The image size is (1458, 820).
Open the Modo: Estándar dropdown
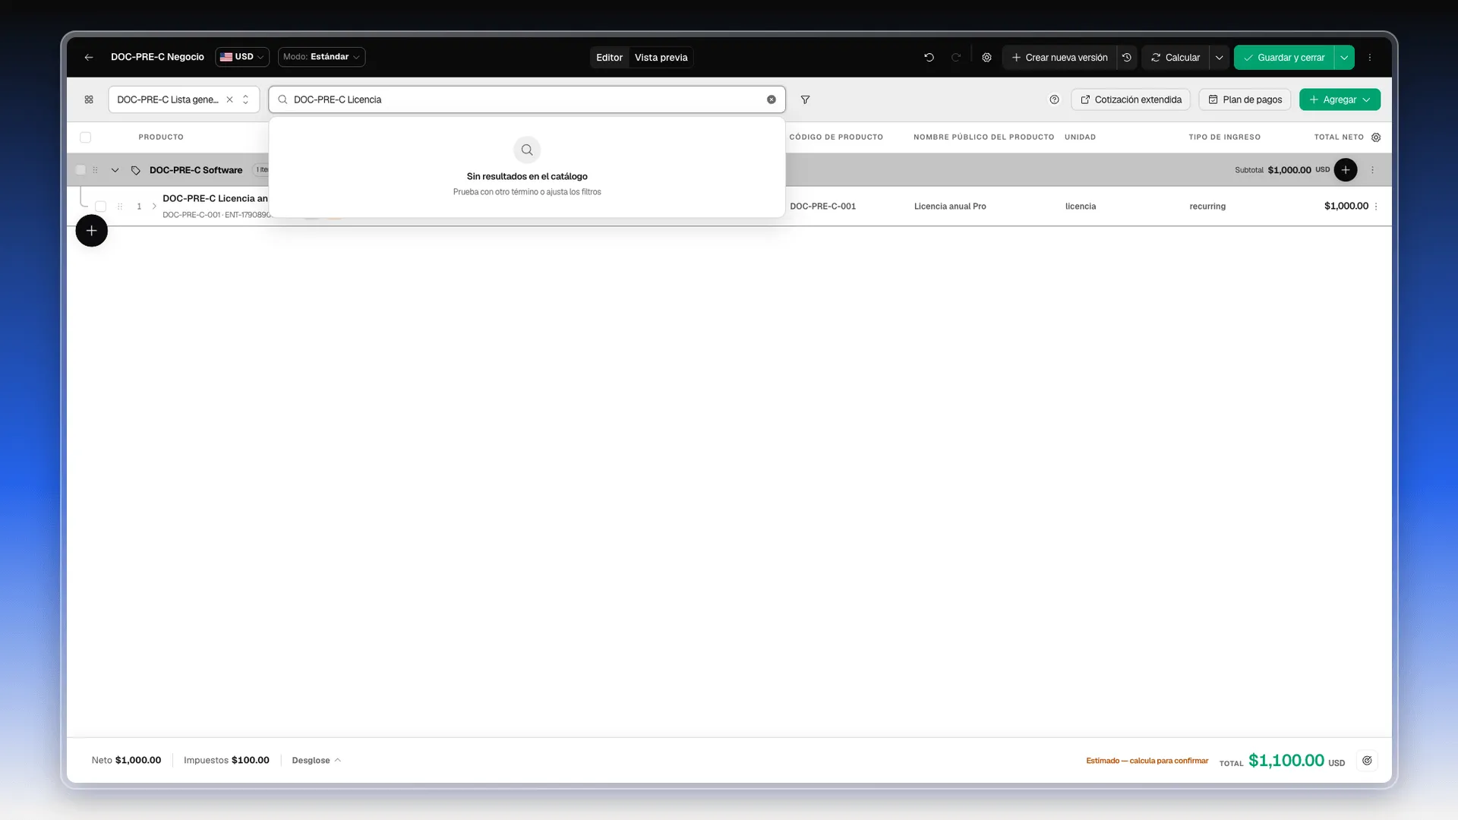tap(321, 57)
